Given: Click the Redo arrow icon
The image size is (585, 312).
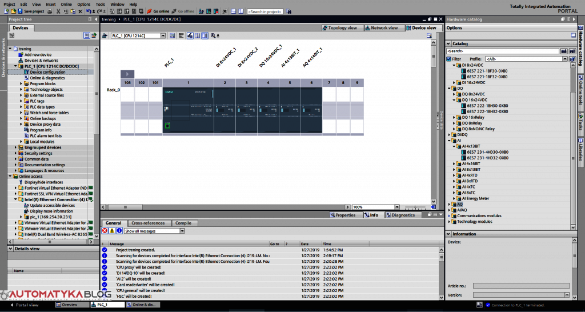Looking at the screenshot, I should click(99, 11).
